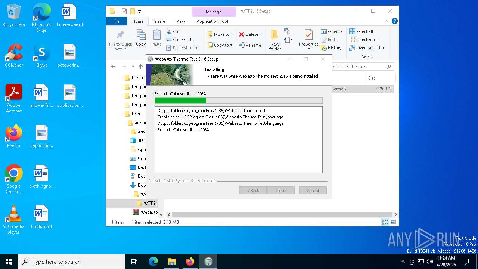The image size is (478, 269).
Task: Open Skype desktop shortcut
Action: 41,56
